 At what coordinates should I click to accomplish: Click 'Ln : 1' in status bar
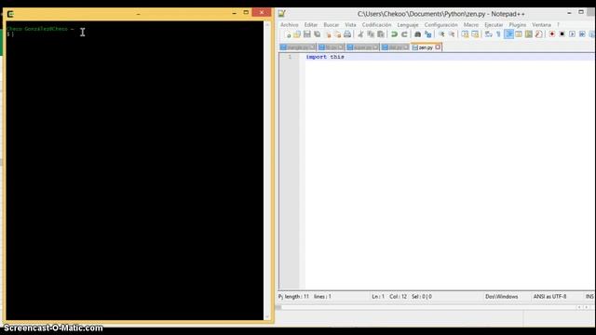[x=378, y=296]
